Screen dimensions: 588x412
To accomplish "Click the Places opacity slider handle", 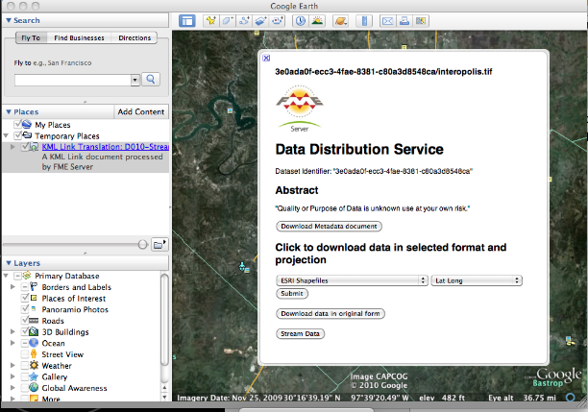I will click(x=142, y=245).
